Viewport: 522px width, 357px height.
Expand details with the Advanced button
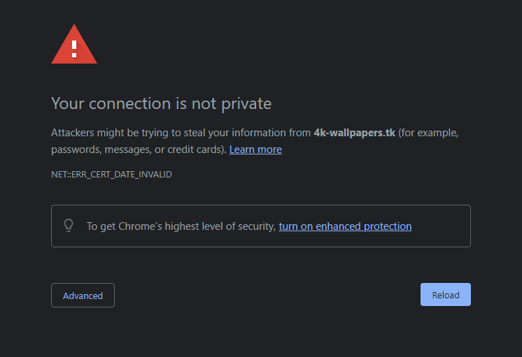(x=83, y=296)
